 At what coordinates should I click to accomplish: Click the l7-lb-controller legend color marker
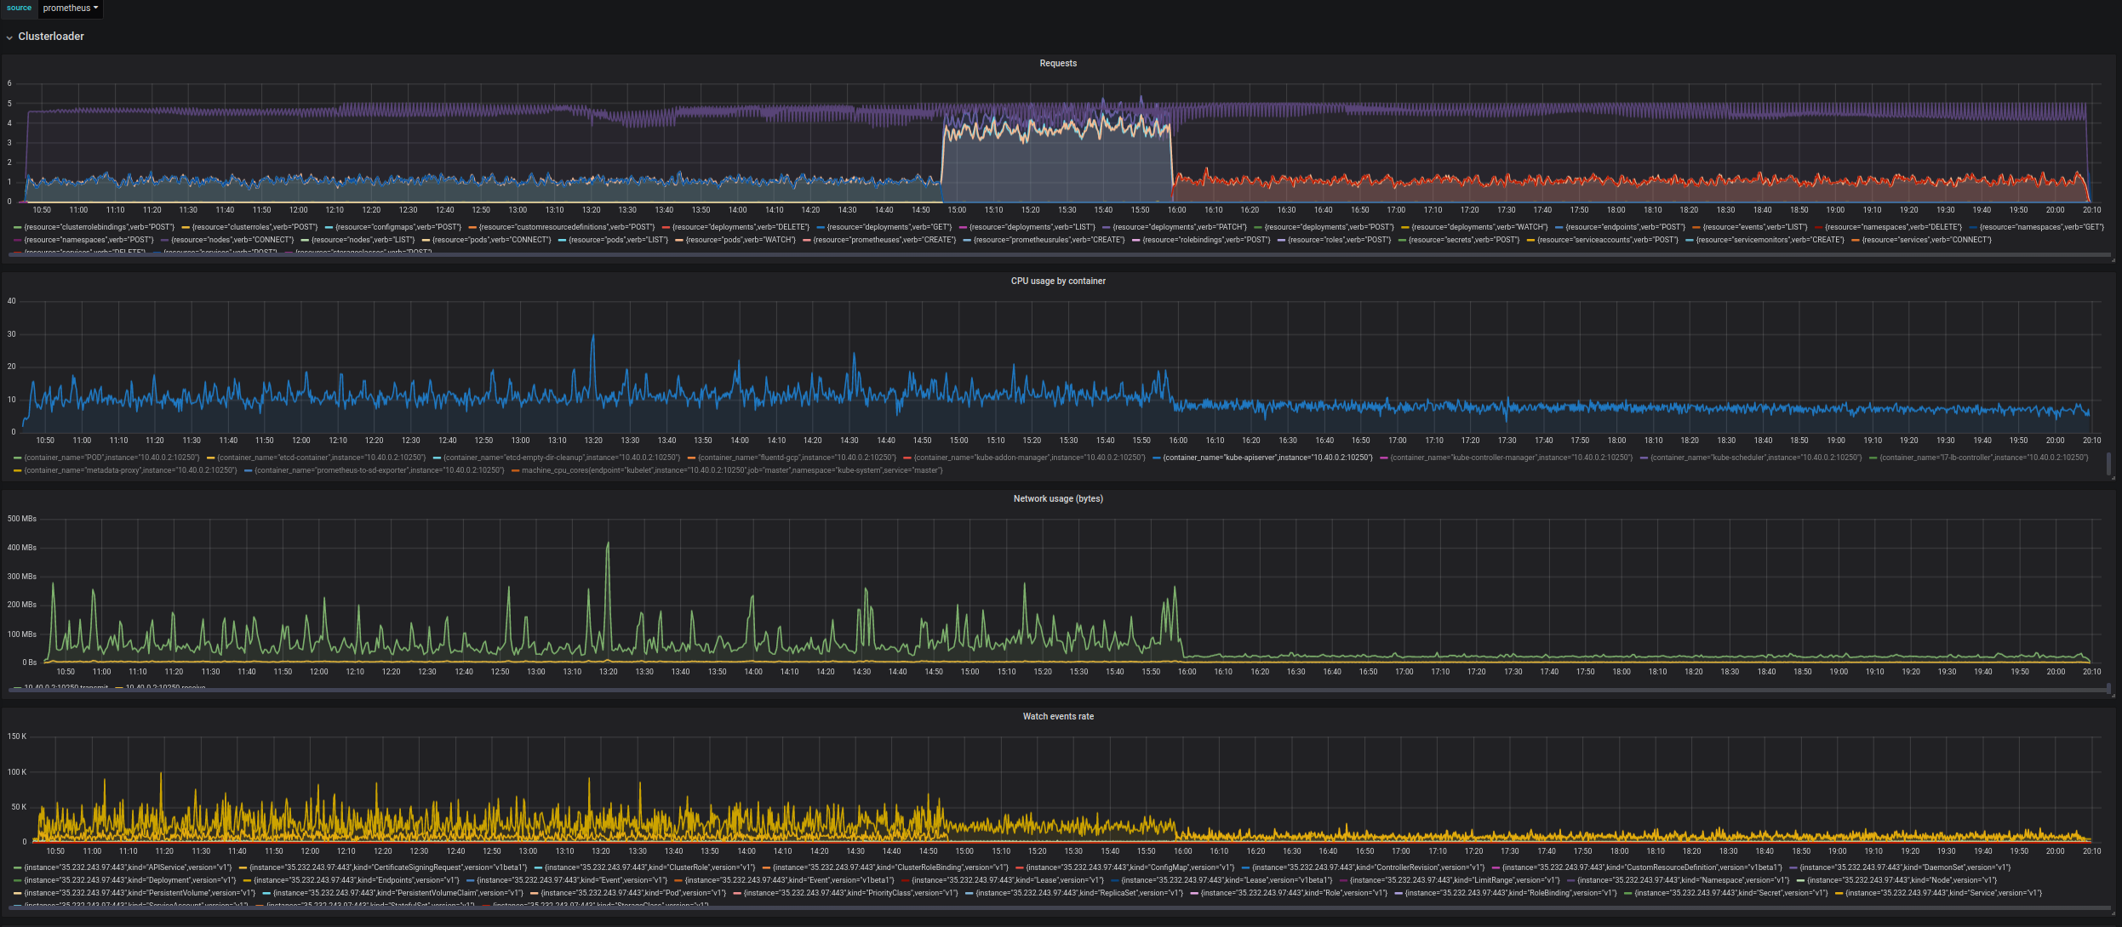(x=1873, y=458)
